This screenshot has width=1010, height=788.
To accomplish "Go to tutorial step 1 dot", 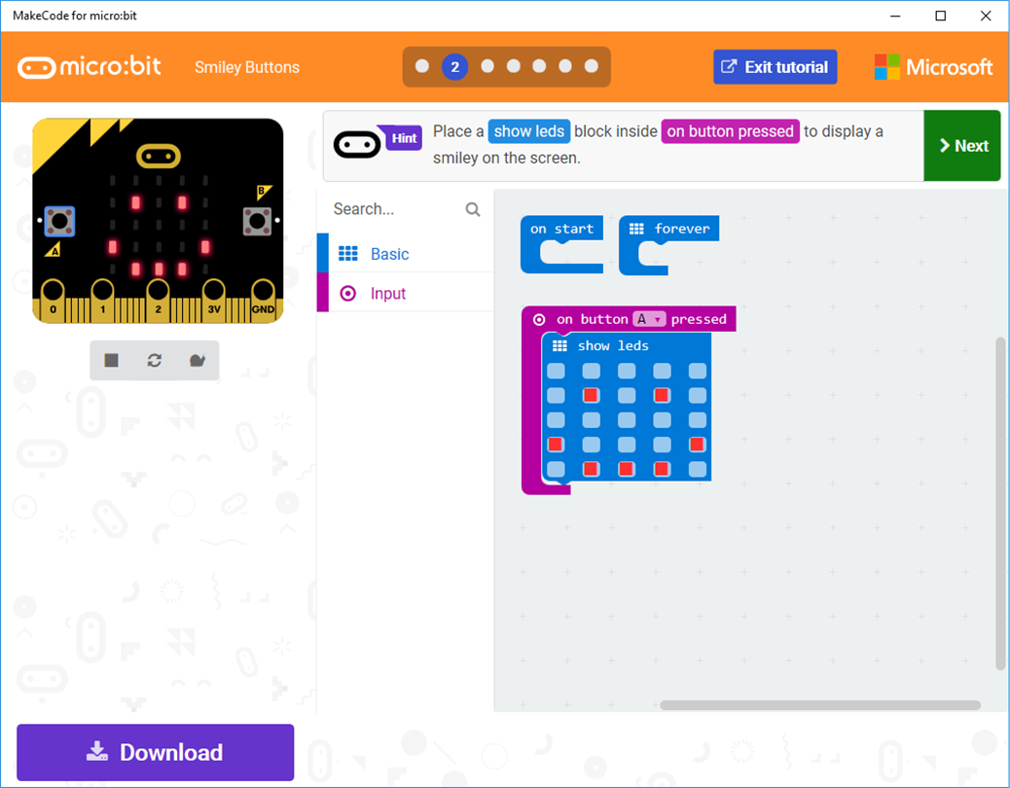I will point(422,66).
